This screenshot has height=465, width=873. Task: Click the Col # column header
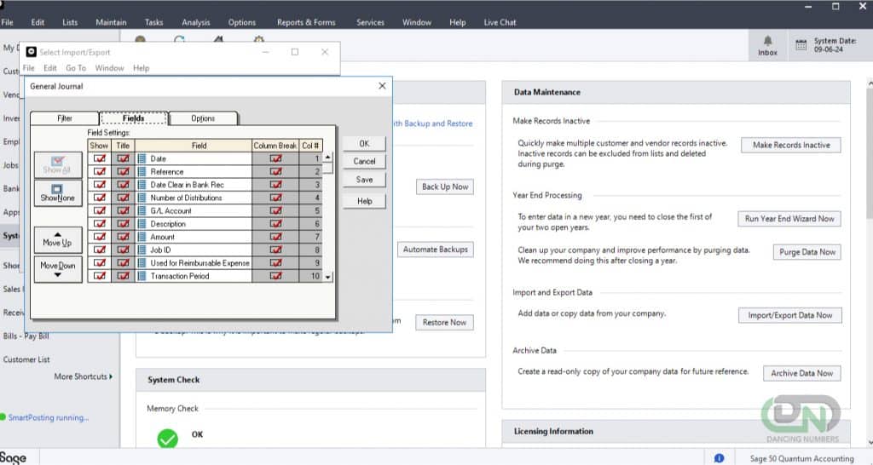[310, 146]
